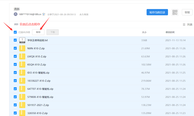Click the 清新 breadcrumb folder
This screenshot has width=194, height=116.
point(16,24)
